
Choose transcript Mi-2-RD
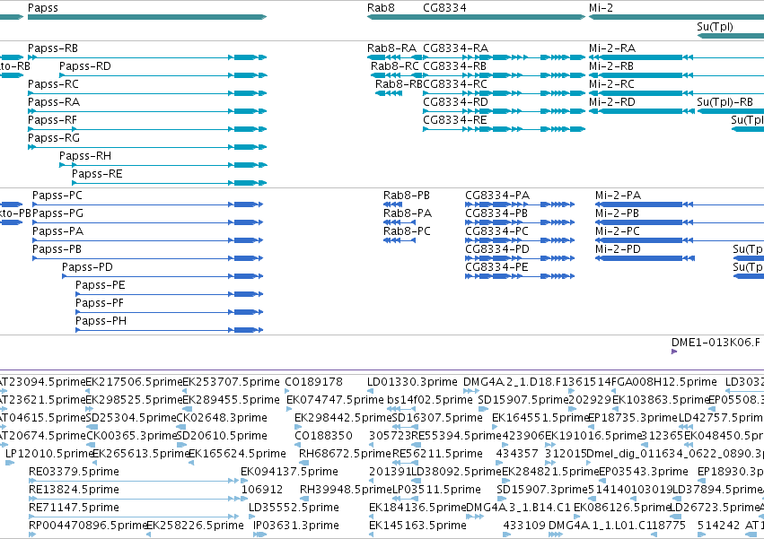pyautogui.click(x=612, y=102)
